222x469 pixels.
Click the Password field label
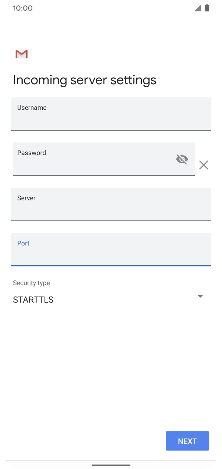click(x=32, y=153)
